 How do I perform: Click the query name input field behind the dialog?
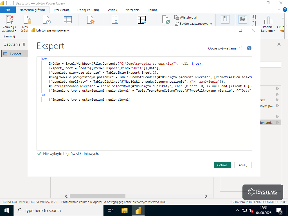[x=271, y=65]
